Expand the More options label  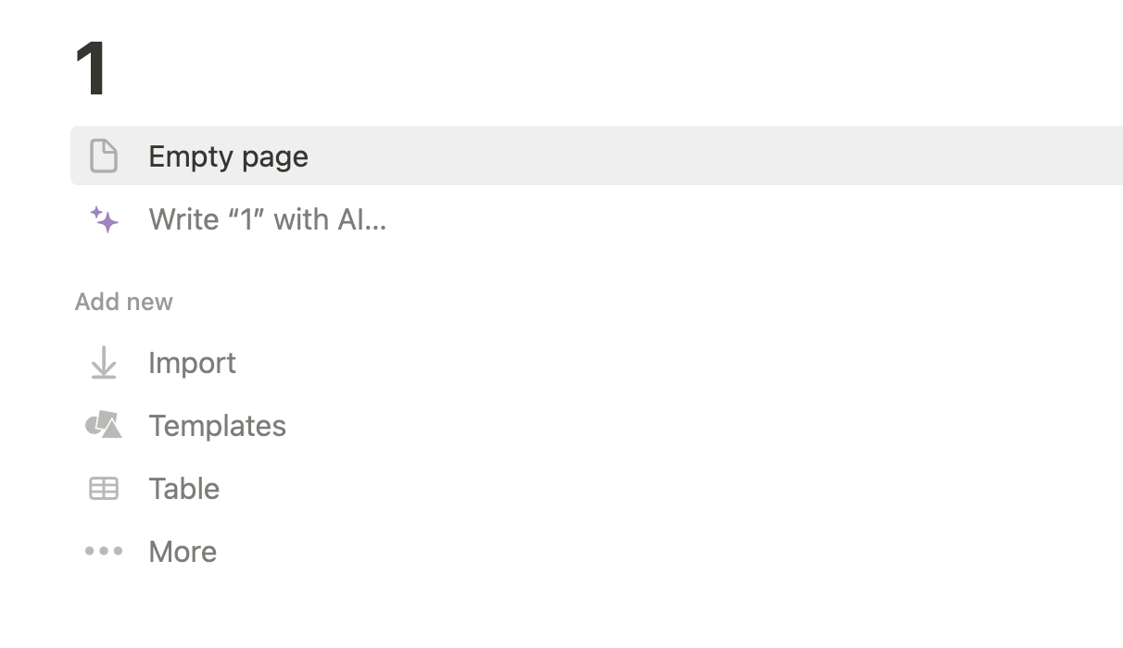point(183,552)
